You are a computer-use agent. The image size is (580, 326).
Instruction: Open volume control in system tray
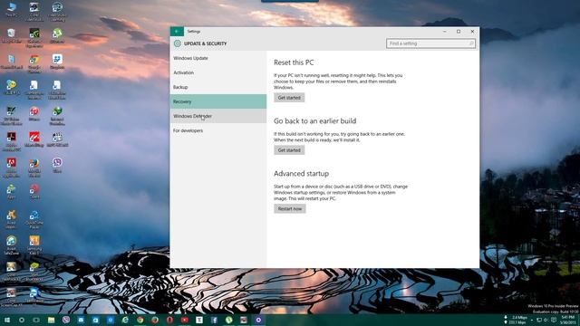[x=546, y=320]
